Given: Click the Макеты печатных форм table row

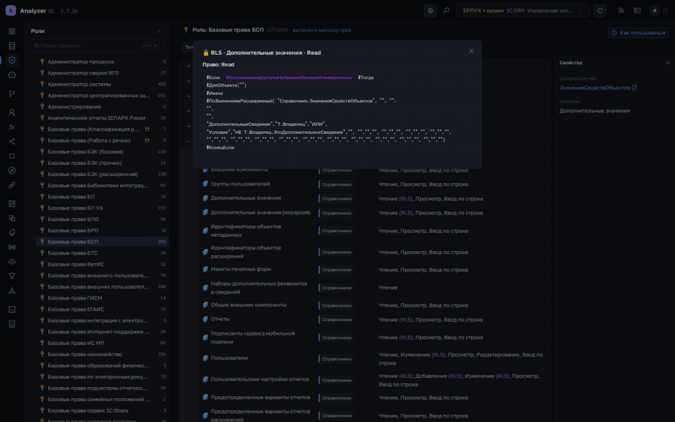Looking at the screenshot, I should [374, 270].
